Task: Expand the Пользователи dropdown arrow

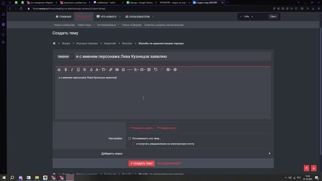Action: (153, 17)
